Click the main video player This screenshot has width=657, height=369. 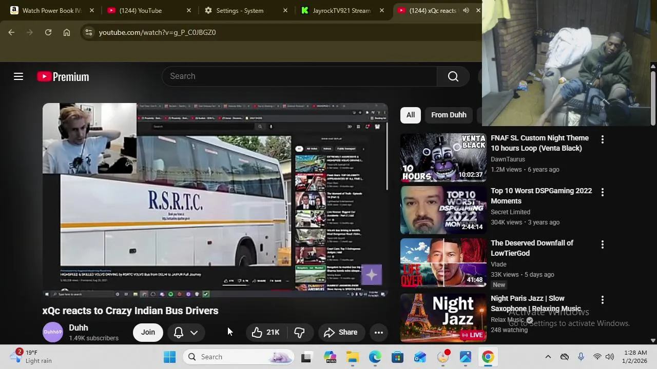tap(215, 200)
